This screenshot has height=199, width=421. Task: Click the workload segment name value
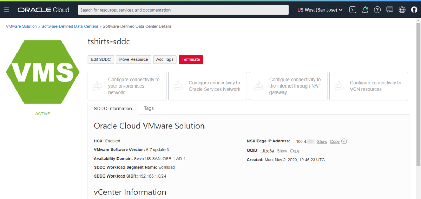click(x=166, y=167)
